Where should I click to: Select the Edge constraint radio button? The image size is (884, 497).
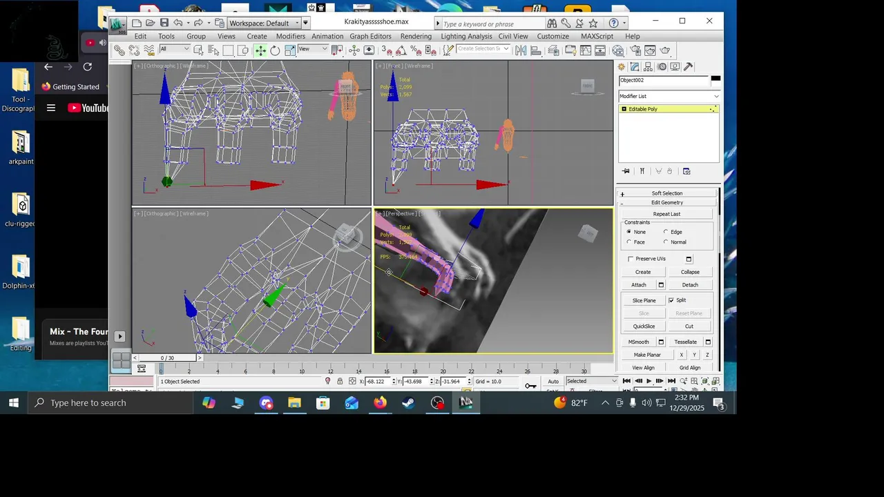(666, 232)
